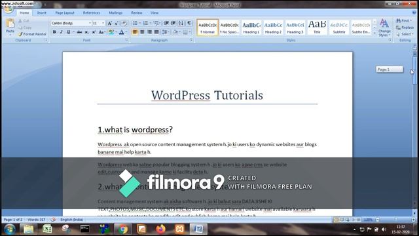This screenshot has height=236, width=419.
Task: Select Align Text Right
Action: 149,32
